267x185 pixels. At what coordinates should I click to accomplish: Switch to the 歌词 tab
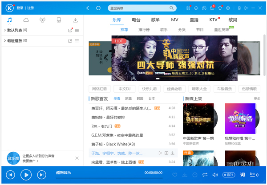233,20
